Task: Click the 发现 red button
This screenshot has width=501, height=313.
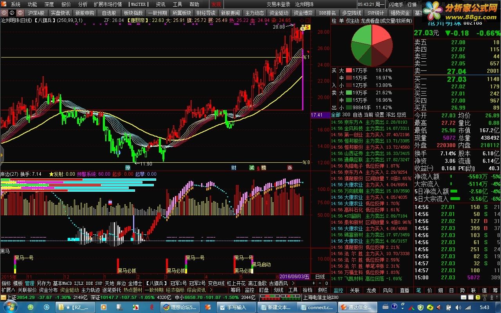Action: (216, 4)
